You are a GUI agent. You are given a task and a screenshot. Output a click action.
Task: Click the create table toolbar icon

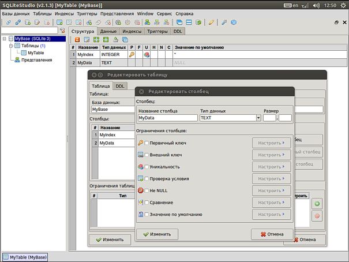pyautogui.click(x=59, y=23)
